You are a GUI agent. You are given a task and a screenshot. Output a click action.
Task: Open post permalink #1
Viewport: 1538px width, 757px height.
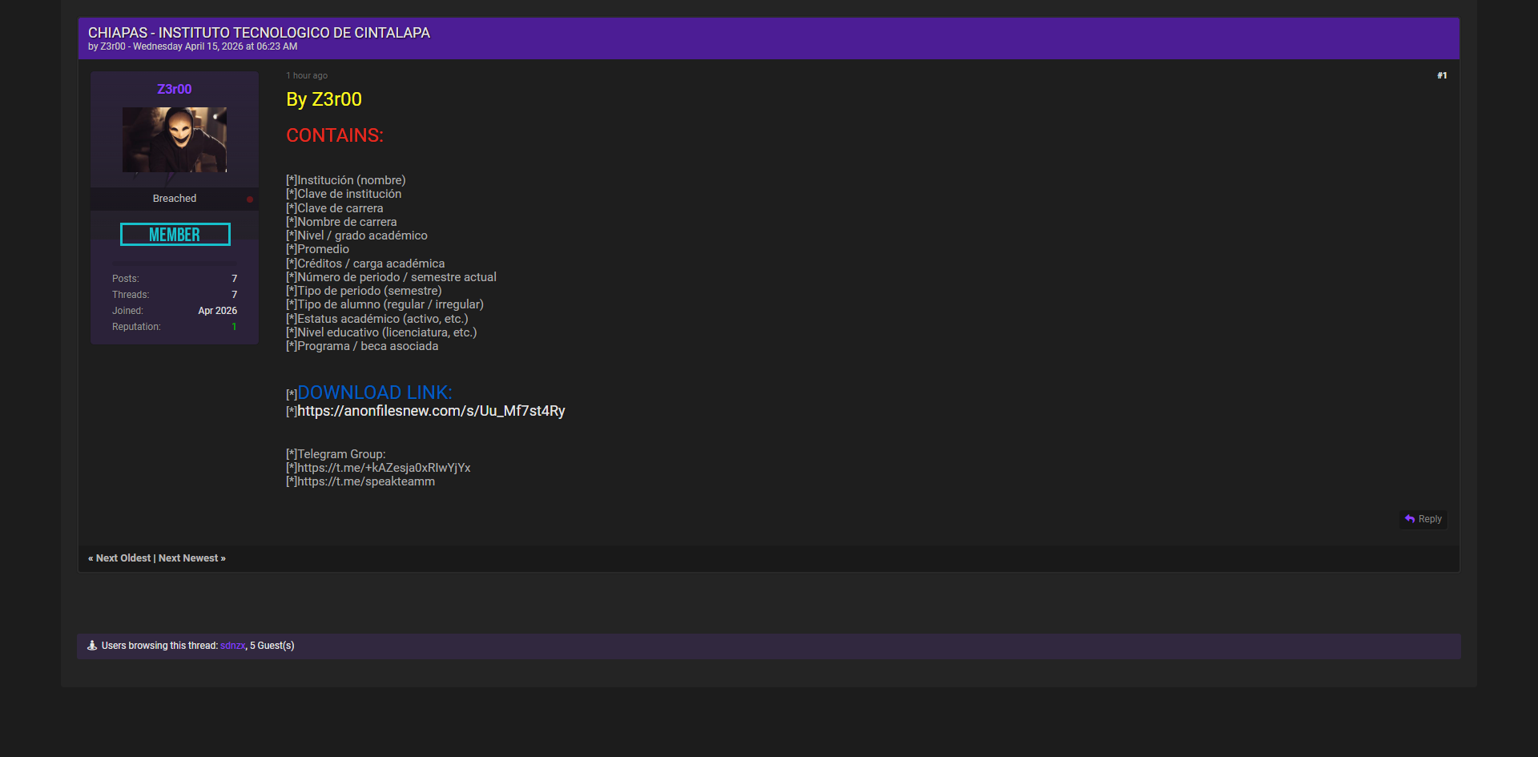click(x=1442, y=75)
